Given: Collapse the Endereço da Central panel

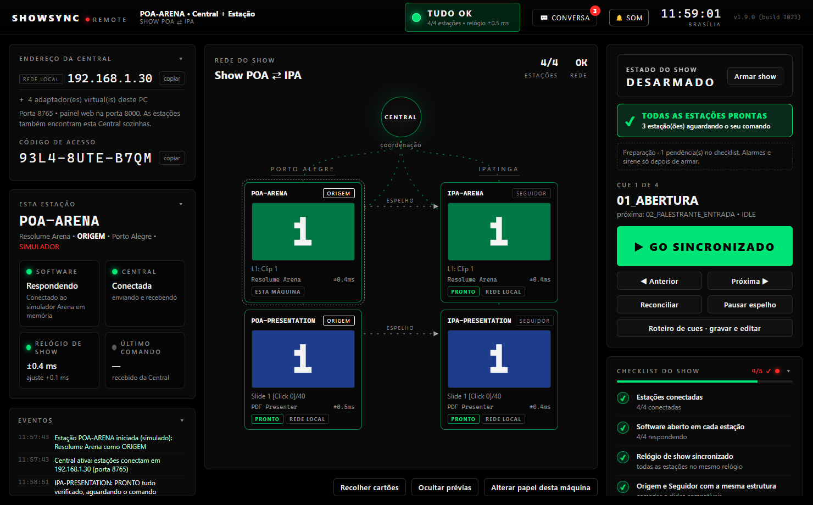Looking at the screenshot, I should click(x=181, y=59).
